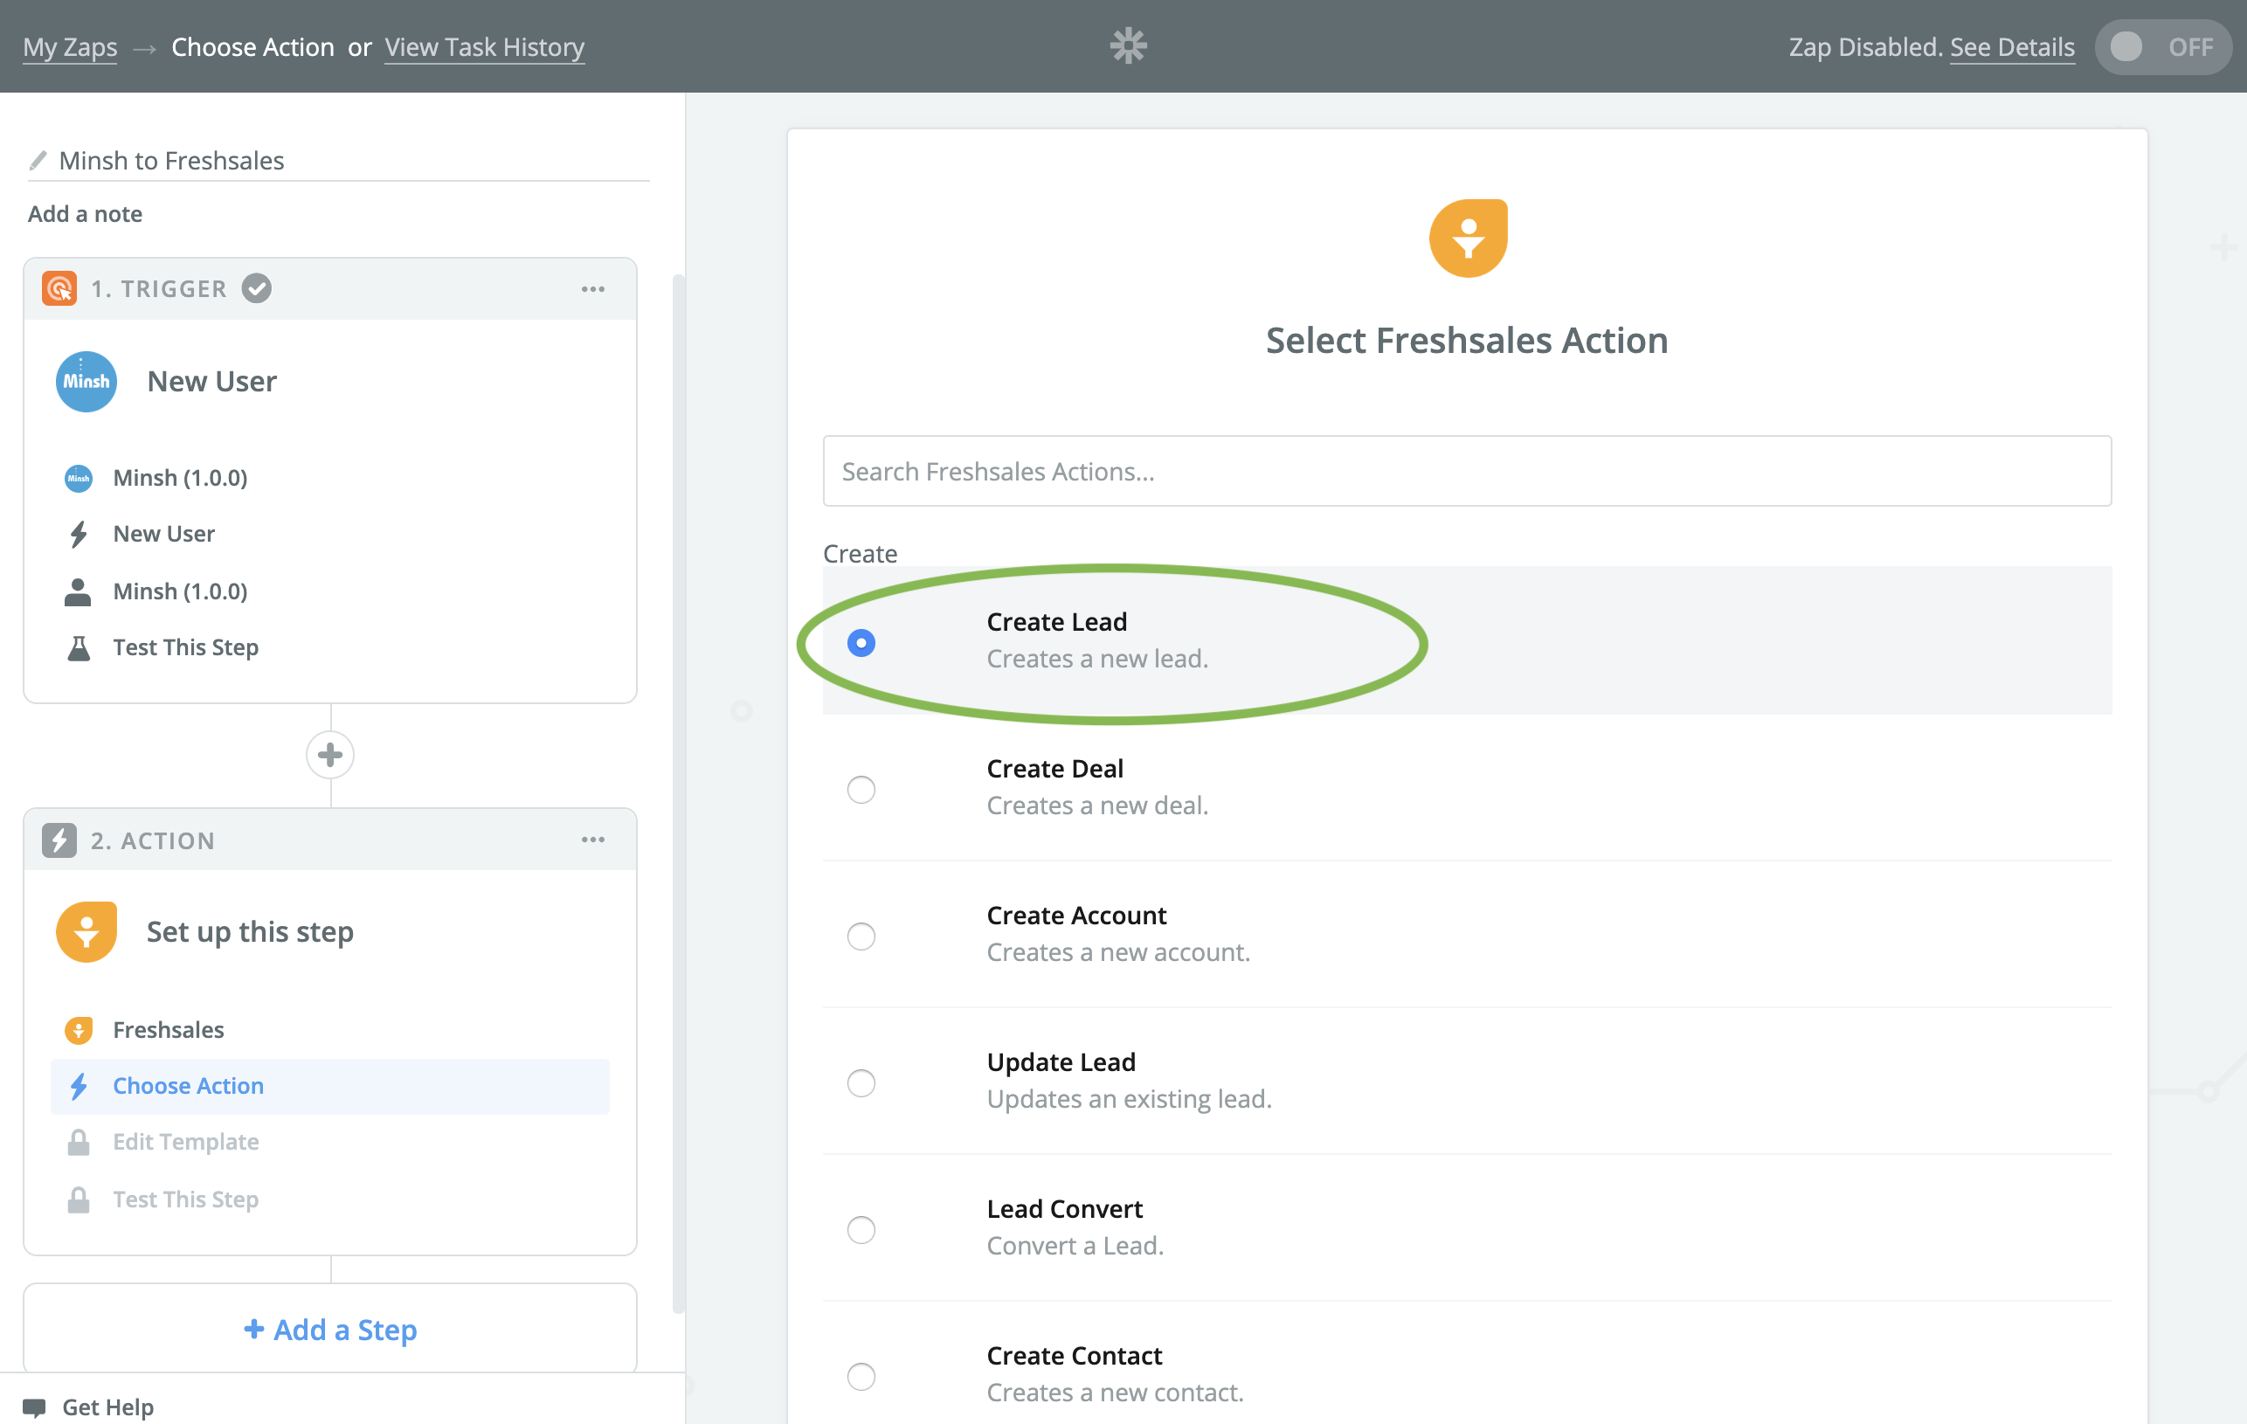Click the large Minsh logo beside New User
Image resolution: width=2247 pixels, height=1424 pixels.
click(x=86, y=381)
